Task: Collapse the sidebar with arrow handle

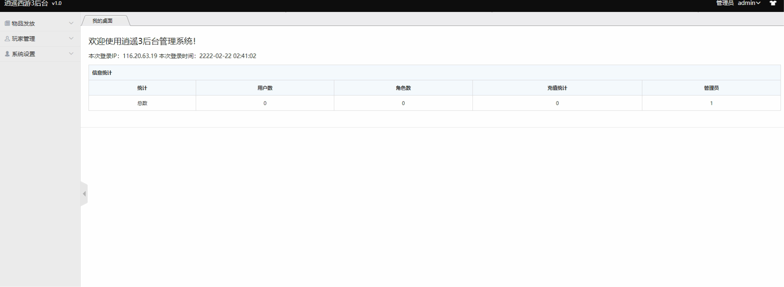Action: pyautogui.click(x=84, y=194)
